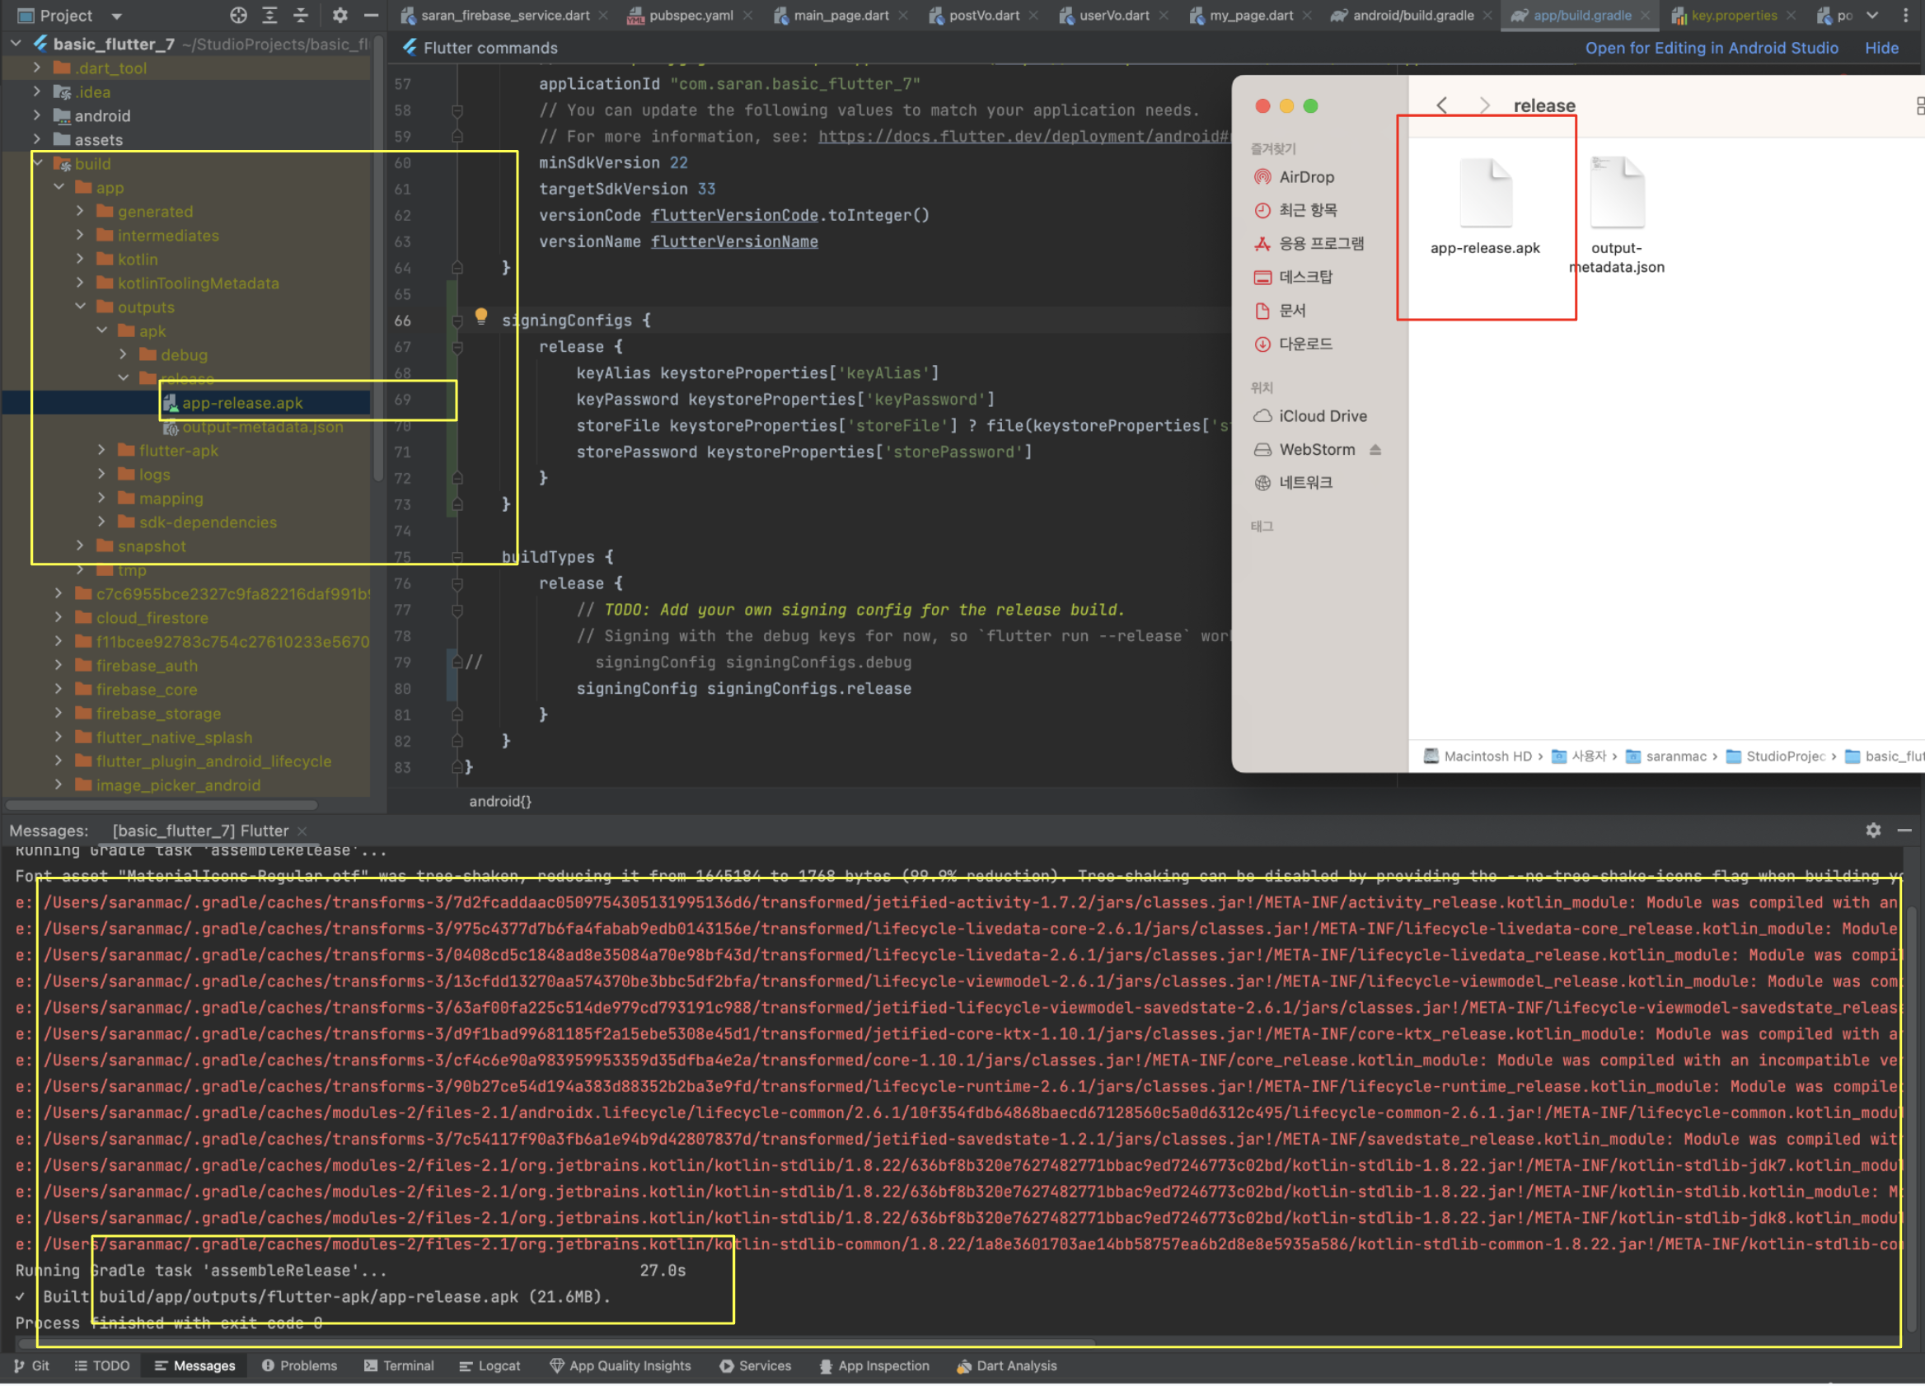Click the Finder back arrow
Viewport: 1925px width, 1386px height.
tap(1442, 105)
